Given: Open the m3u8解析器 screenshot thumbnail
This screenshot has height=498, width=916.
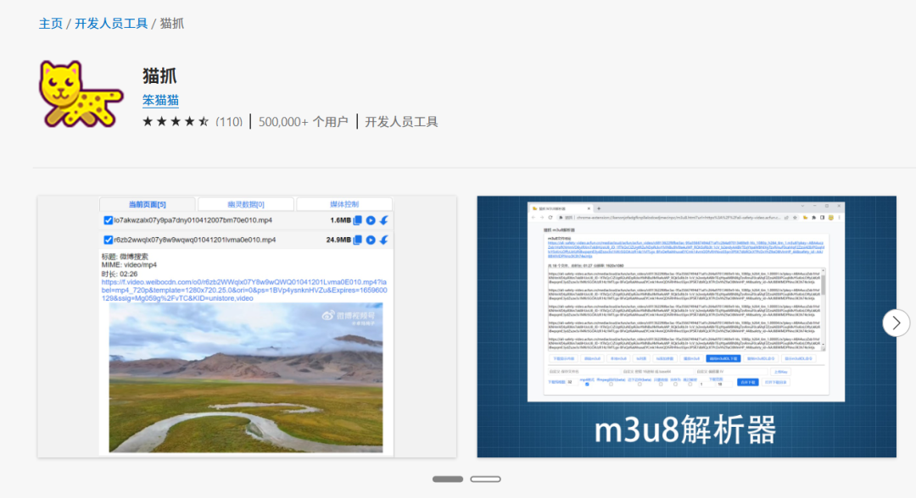Looking at the screenshot, I should [686, 327].
